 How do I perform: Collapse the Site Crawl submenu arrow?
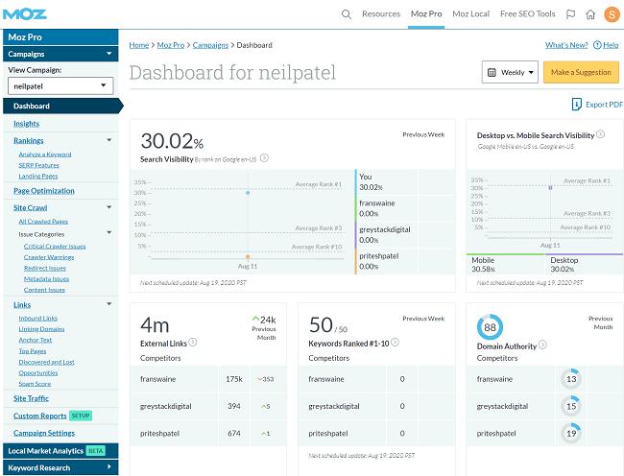click(109, 207)
